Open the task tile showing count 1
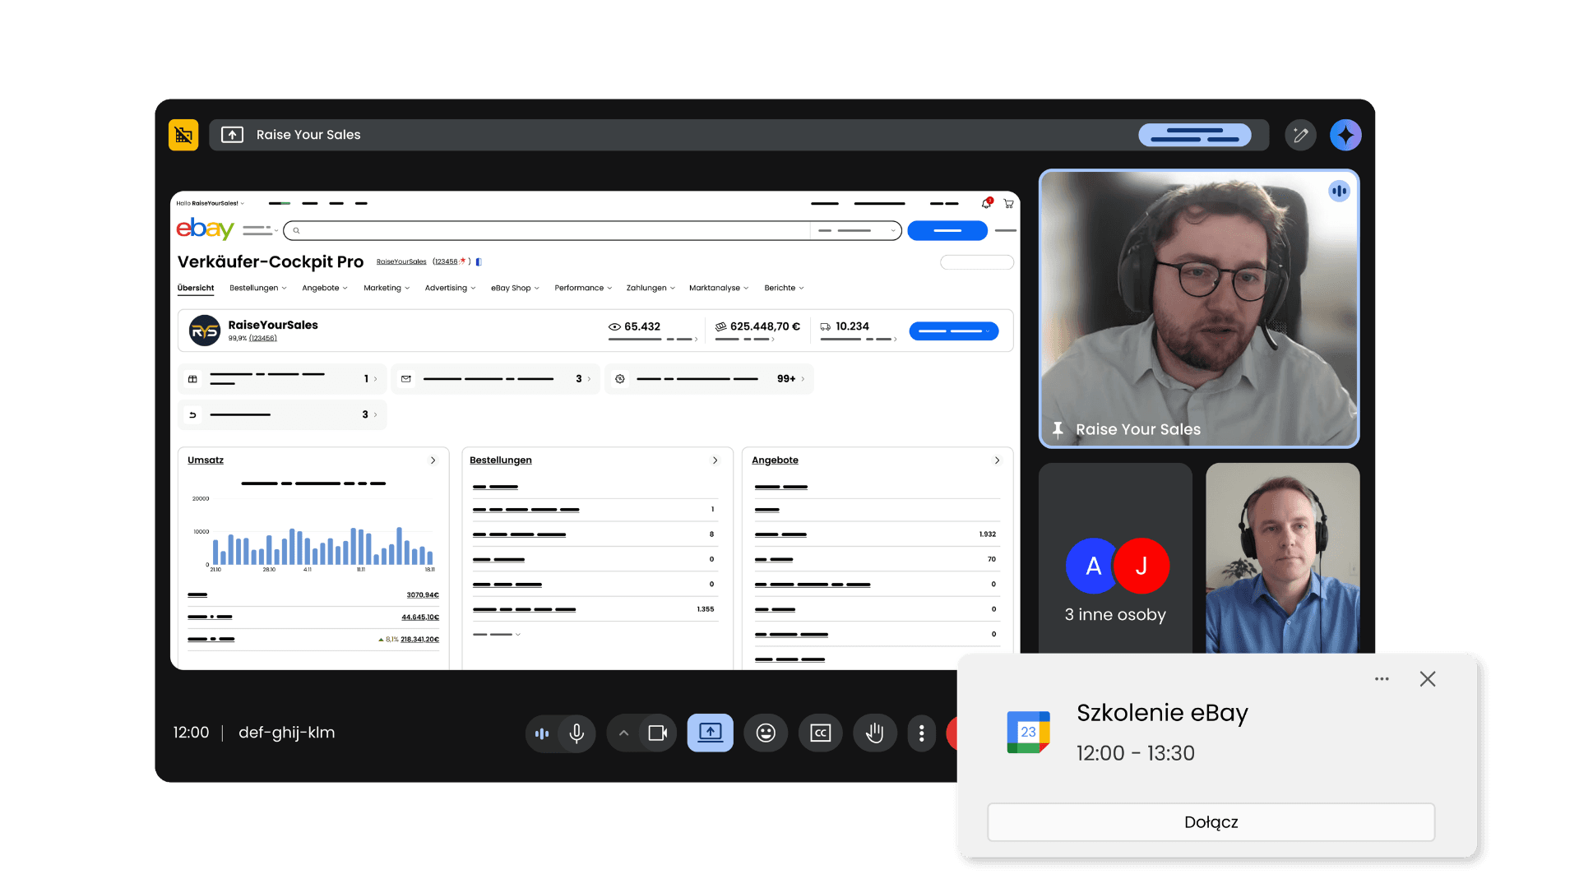Screen dimensions: 1579x888 coord(282,379)
